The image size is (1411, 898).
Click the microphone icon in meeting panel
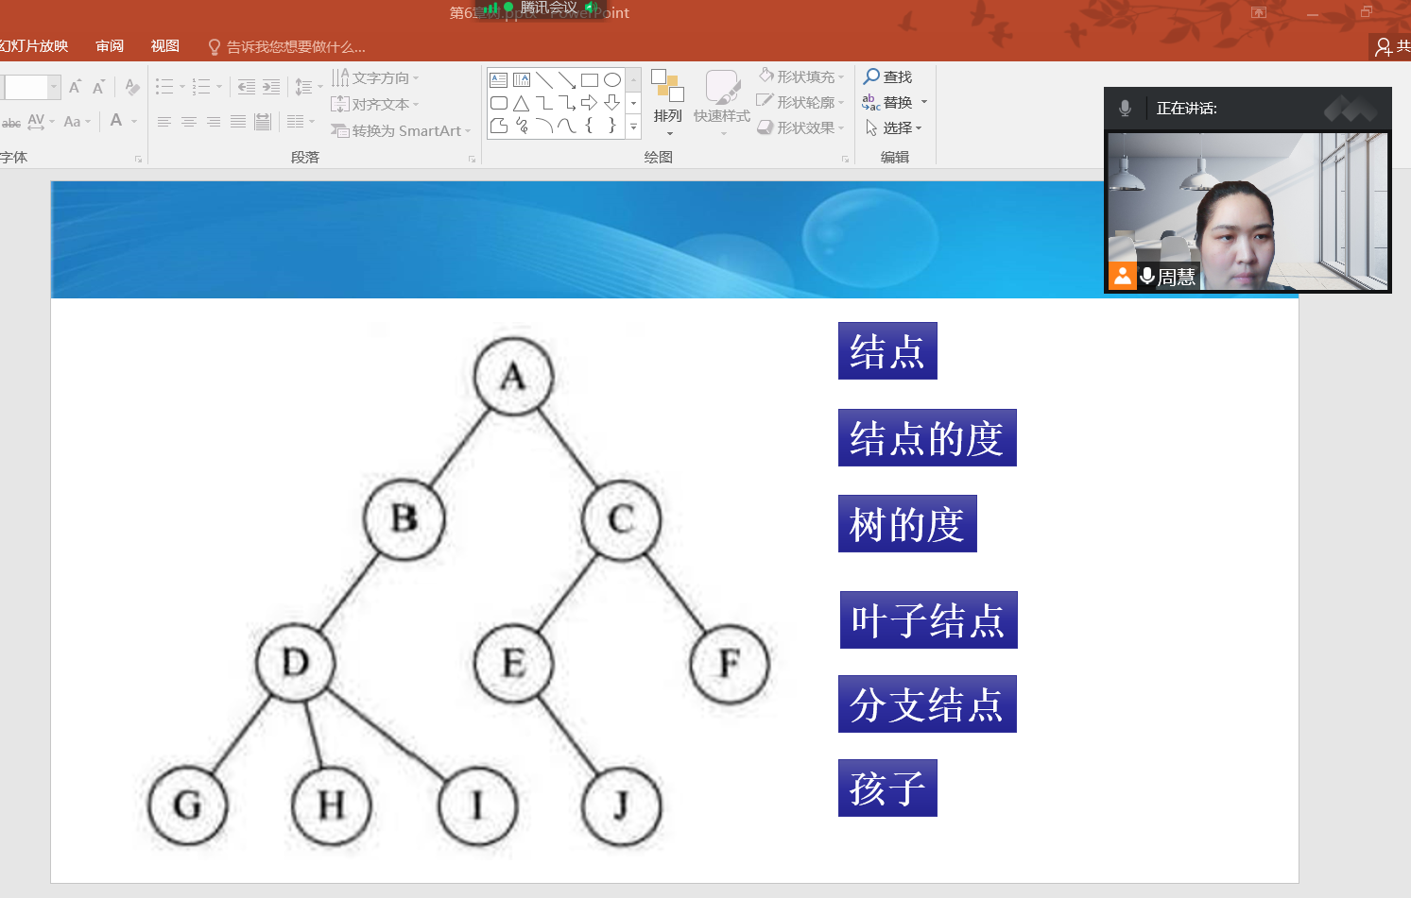(x=1125, y=109)
